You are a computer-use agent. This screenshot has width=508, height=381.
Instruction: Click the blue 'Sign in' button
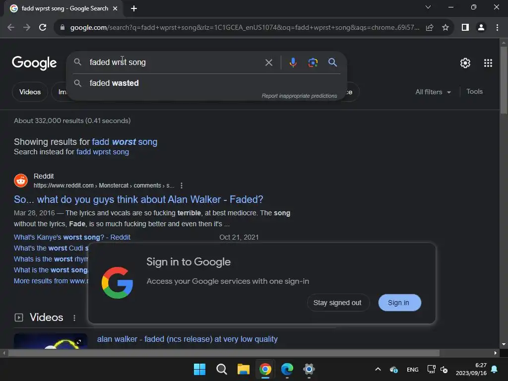(x=399, y=303)
